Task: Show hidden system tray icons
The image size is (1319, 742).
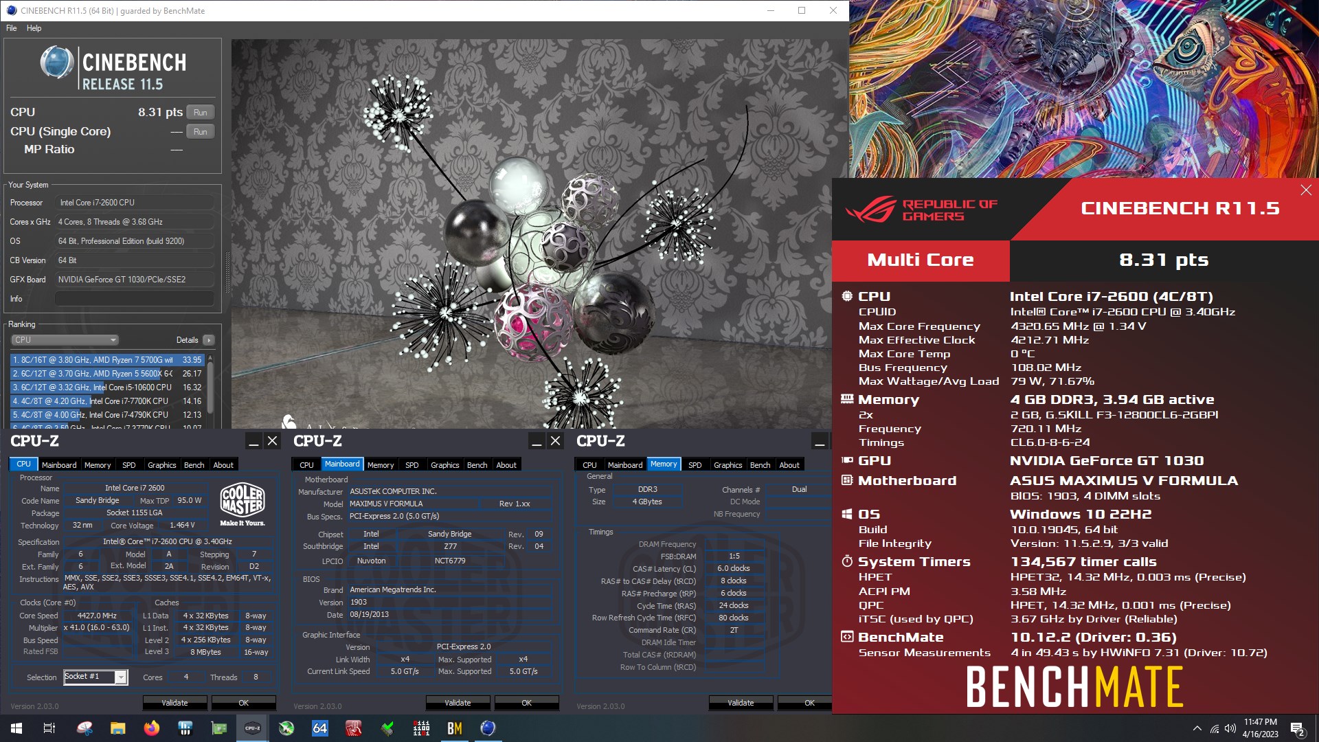Action: pyautogui.click(x=1197, y=728)
